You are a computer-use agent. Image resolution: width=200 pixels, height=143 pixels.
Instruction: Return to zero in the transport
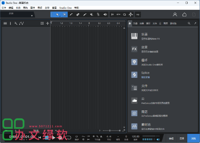40,137
